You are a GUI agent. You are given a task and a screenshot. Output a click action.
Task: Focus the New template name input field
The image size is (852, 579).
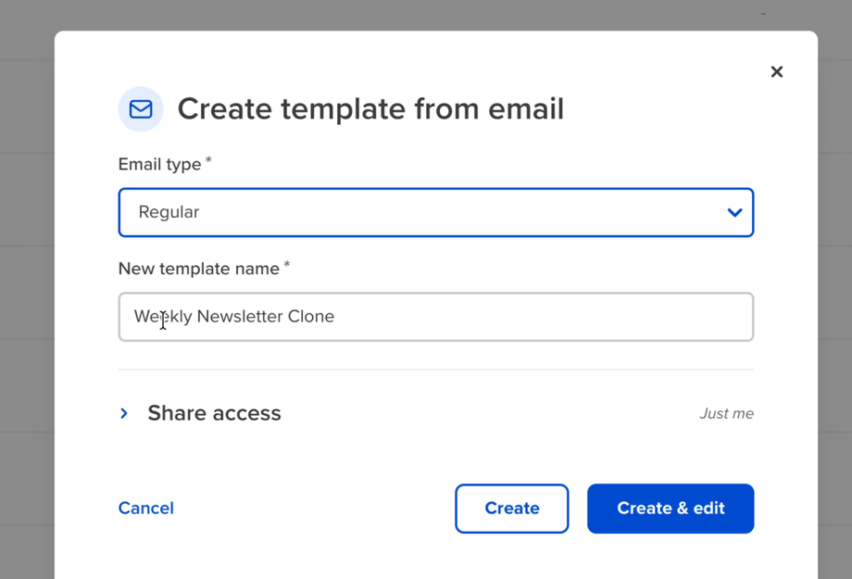436,317
